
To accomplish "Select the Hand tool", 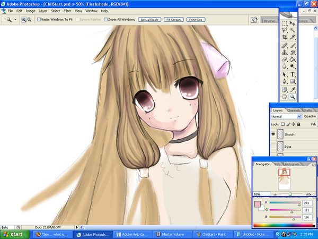I will coord(285,97).
